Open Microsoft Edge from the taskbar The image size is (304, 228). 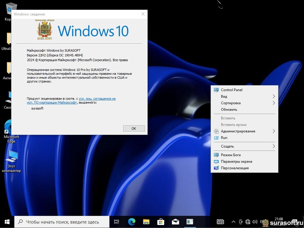pyautogui.click(x=131, y=221)
